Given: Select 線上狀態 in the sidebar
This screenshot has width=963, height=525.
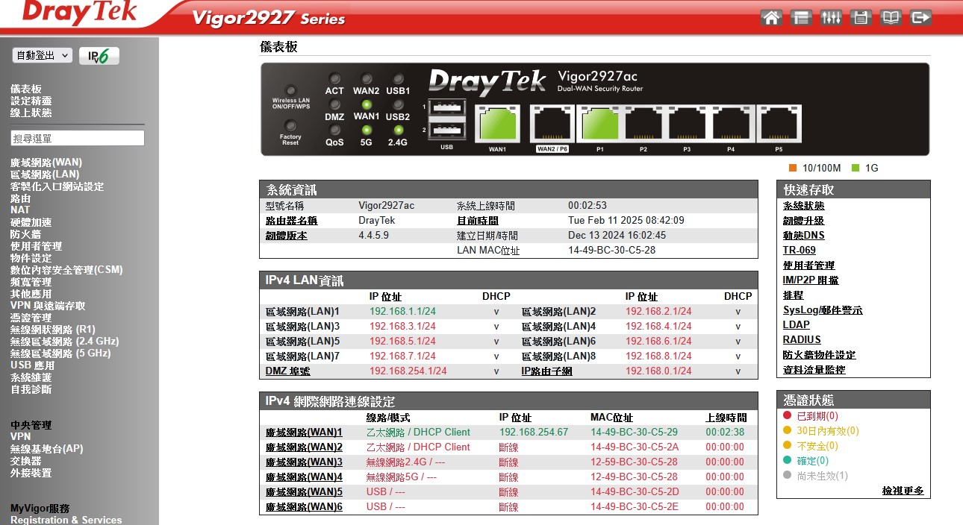Looking at the screenshot, I should [31, 113].
